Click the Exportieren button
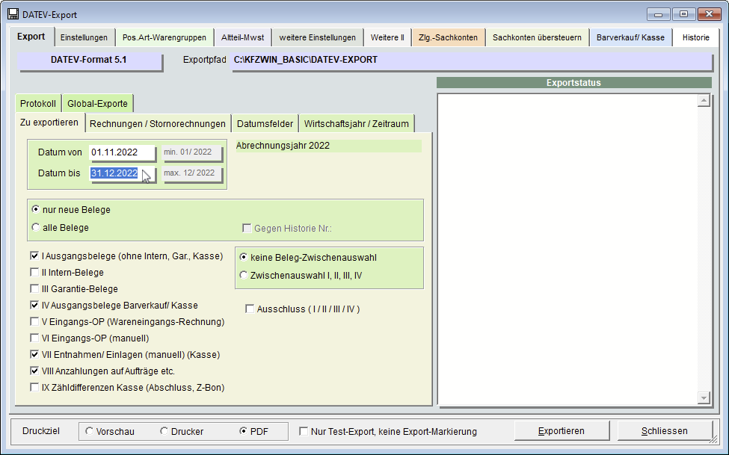This screenshot has height=455, width=729. 562,431
